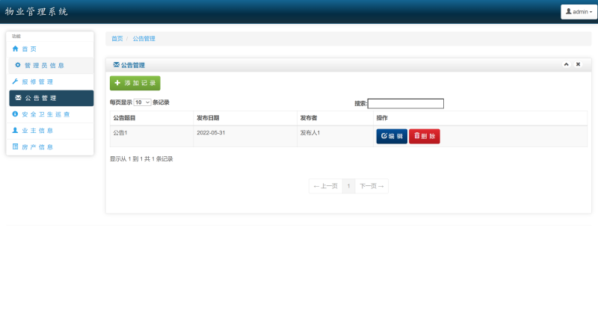
Task: Click the trash icon on delete button
Action: tap(417, 136)
